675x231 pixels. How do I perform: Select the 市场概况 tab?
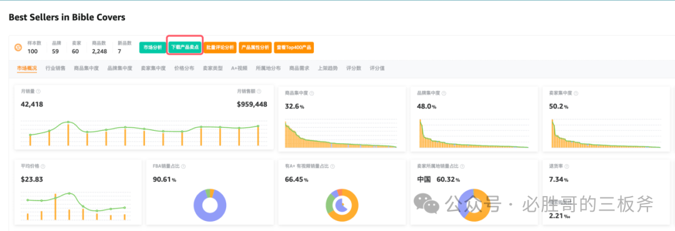click(27, 68)
